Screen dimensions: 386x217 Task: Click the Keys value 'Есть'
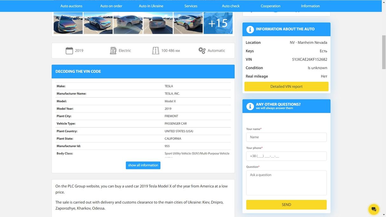323,51
